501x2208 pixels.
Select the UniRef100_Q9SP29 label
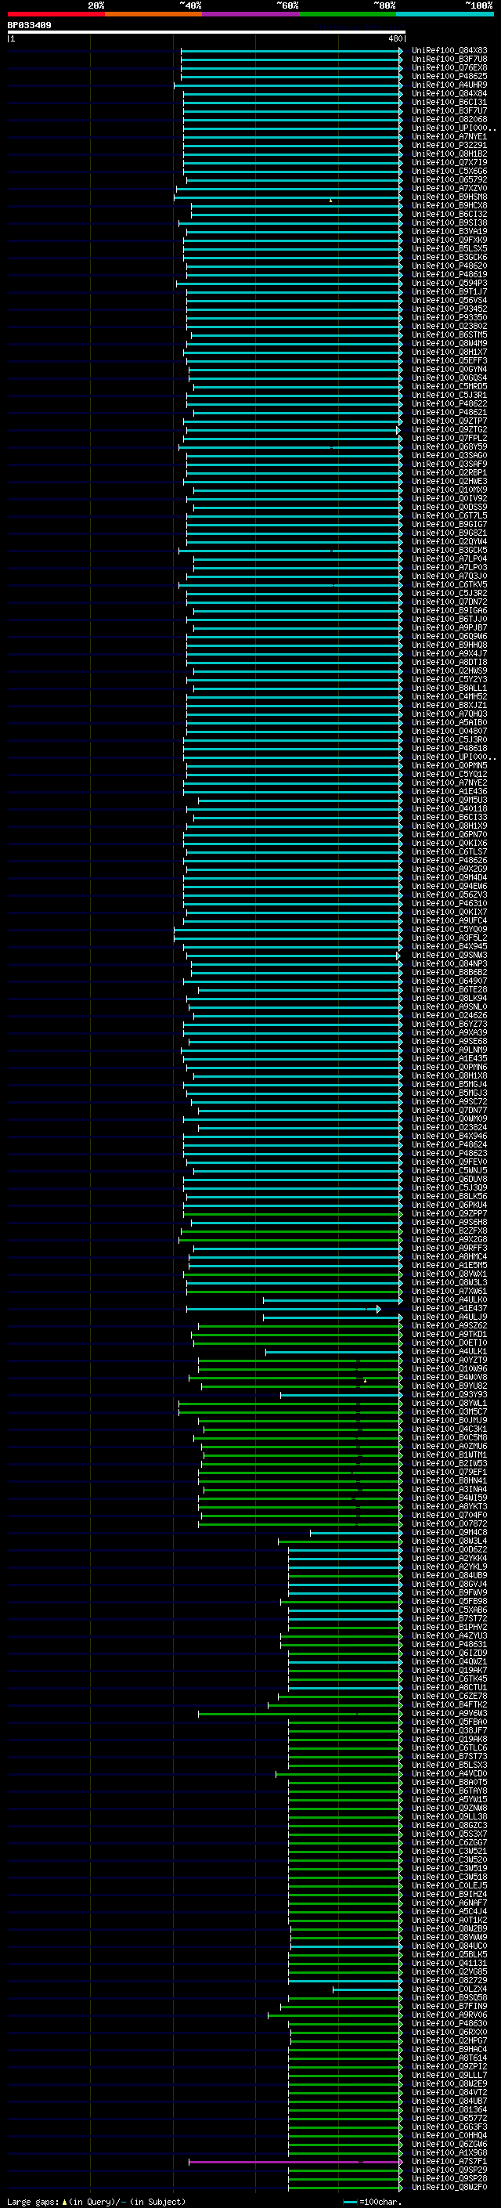pos(449,2170)
